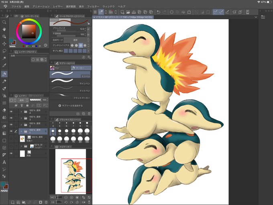
Task: Click inside the color wheel square
Action: pyautogui.click(x=29, y=31)
